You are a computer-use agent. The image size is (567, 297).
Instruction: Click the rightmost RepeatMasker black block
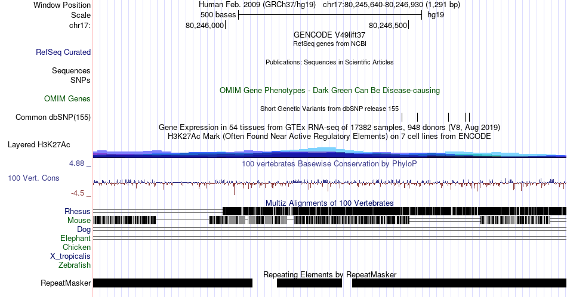coord(459,283)
